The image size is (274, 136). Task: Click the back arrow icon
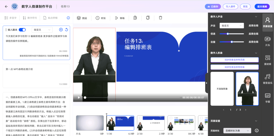pos(6,7)
